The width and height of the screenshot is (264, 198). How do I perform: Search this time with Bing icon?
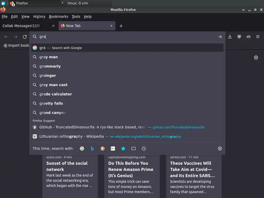92,148
